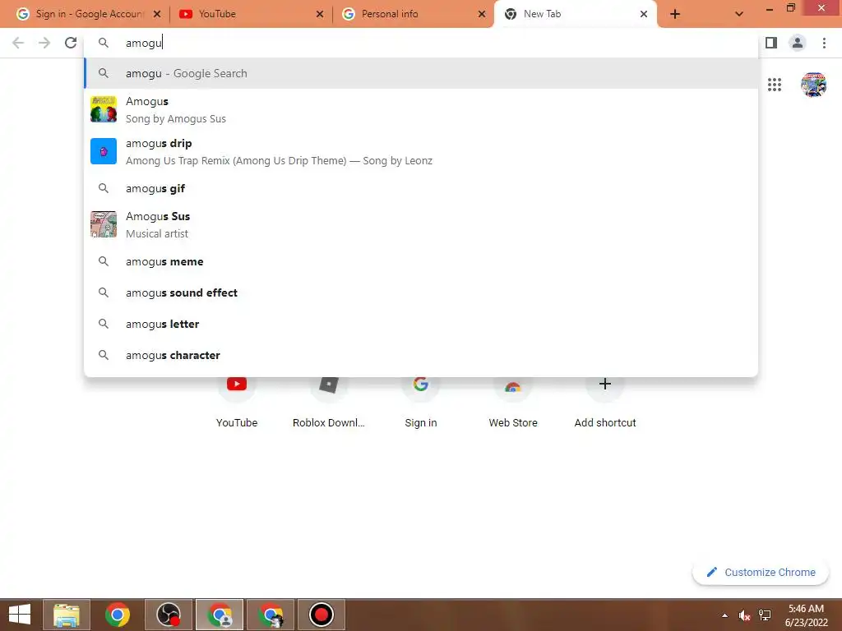Choose the amogus character suggestion
The height and width of the screenshot is (631, 842).
421,355
